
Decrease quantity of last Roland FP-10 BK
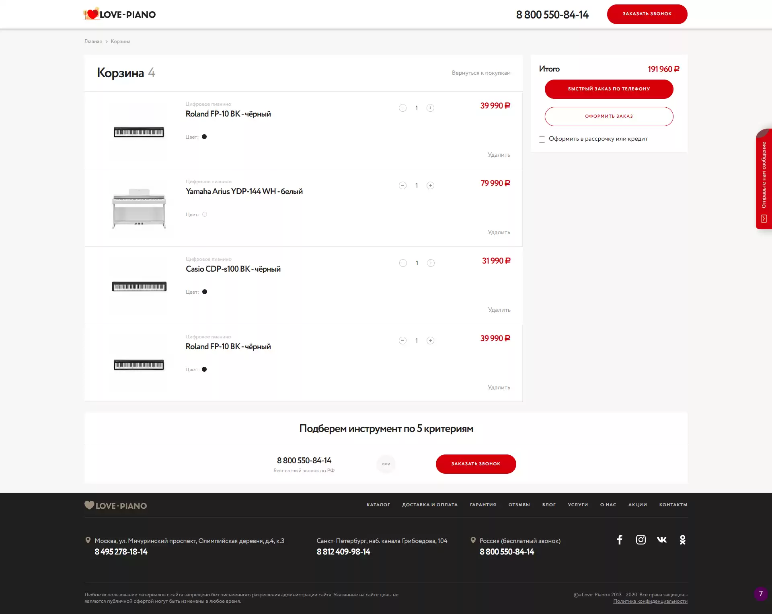(x=402, y=340)
